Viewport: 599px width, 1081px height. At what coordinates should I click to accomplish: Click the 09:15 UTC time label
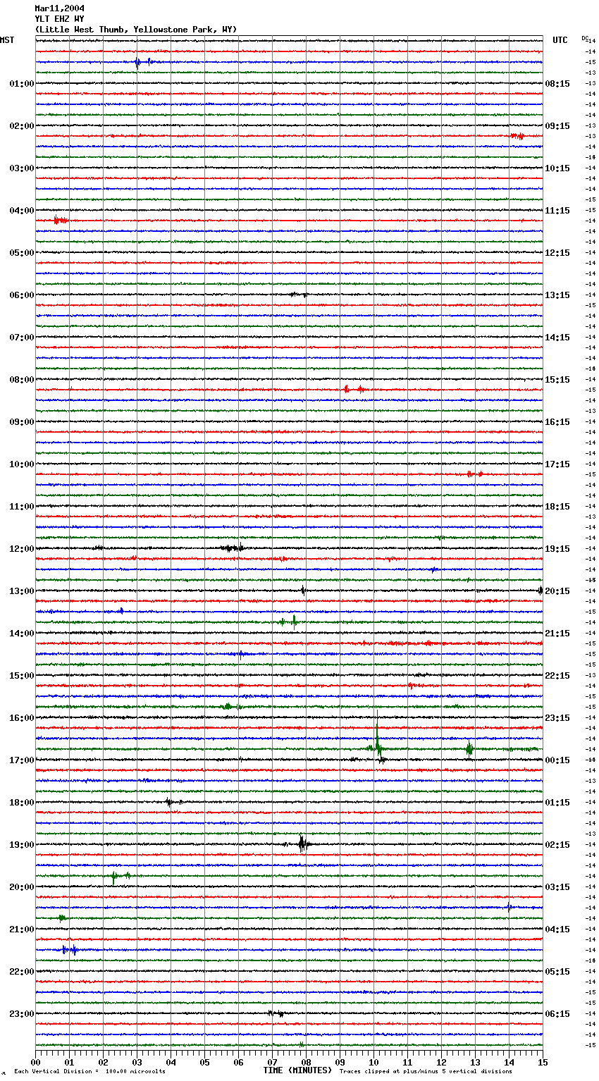tap(557, 126)
